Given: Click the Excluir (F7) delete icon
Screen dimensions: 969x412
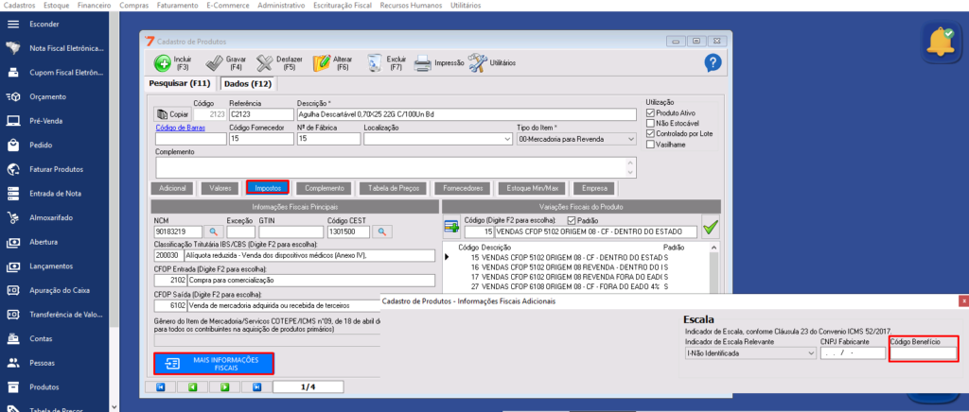Looking at the screenshot, I should click(x=374, y=63).
